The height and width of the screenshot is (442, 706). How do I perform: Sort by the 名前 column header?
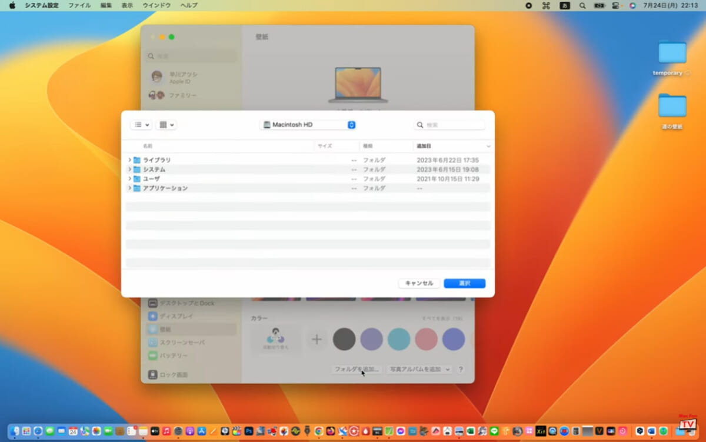point(148,146)
